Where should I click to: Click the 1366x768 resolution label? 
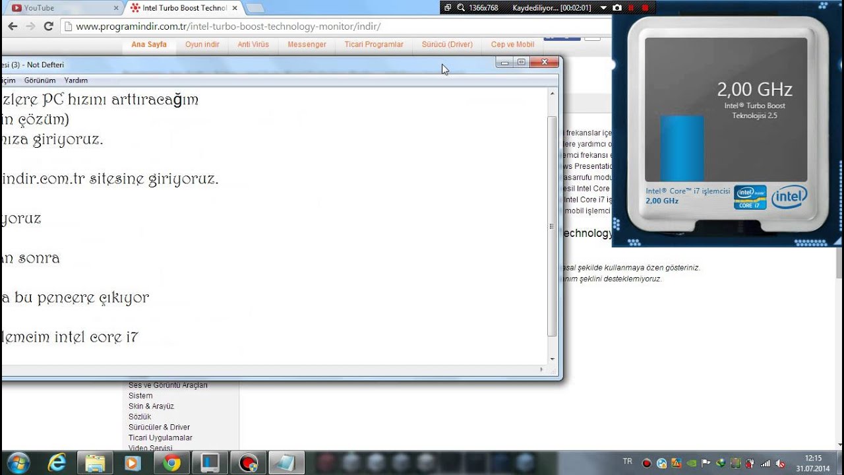483,8
